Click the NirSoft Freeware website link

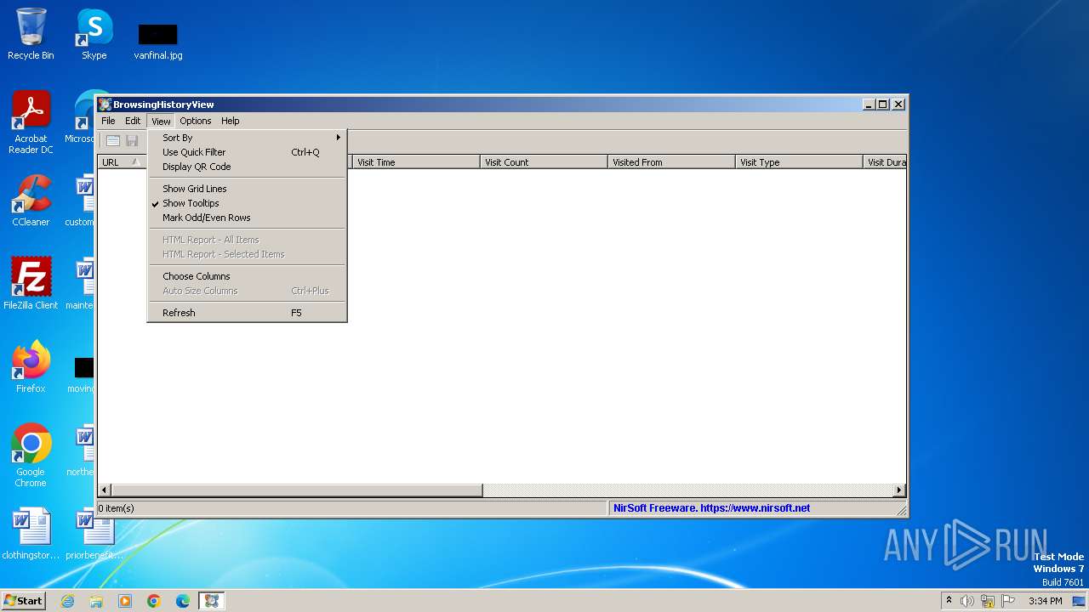(711, 508)
